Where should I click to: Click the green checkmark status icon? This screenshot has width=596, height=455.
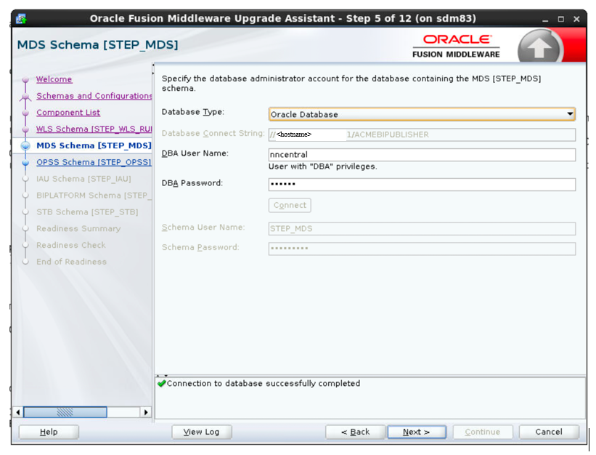coord(162,383)
